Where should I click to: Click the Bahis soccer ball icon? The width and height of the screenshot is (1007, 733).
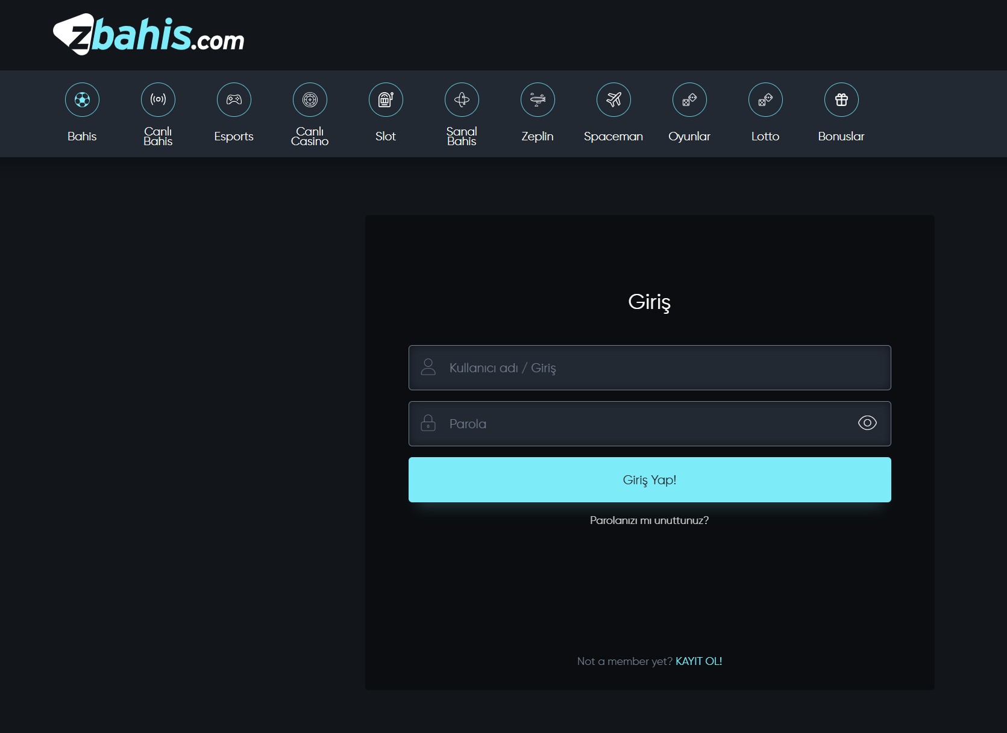click(x=82, y=99)
